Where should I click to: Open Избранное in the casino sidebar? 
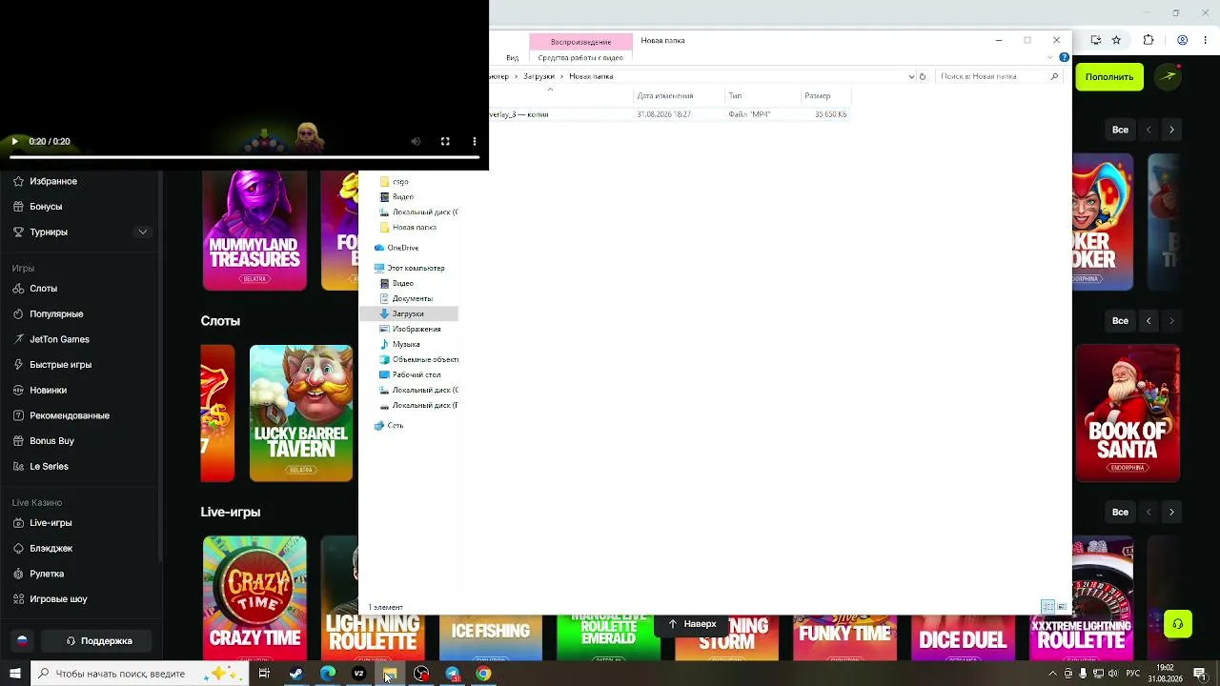53,181
